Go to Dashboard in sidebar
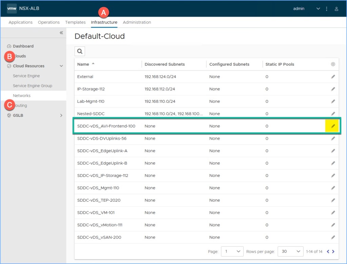This screenshot has height=264, width=347. pos(23,46)
